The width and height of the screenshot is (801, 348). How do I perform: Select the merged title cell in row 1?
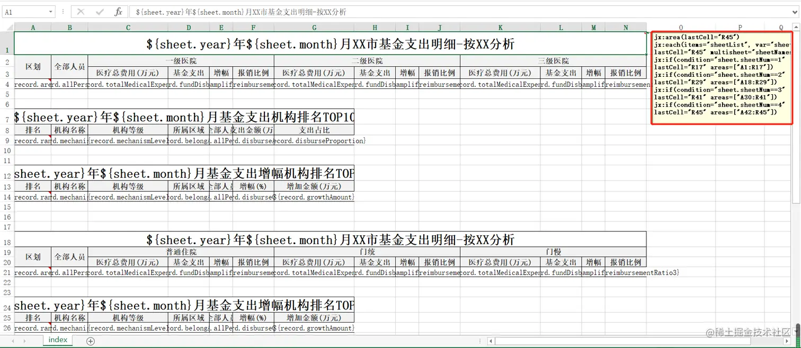pos(330,44)
